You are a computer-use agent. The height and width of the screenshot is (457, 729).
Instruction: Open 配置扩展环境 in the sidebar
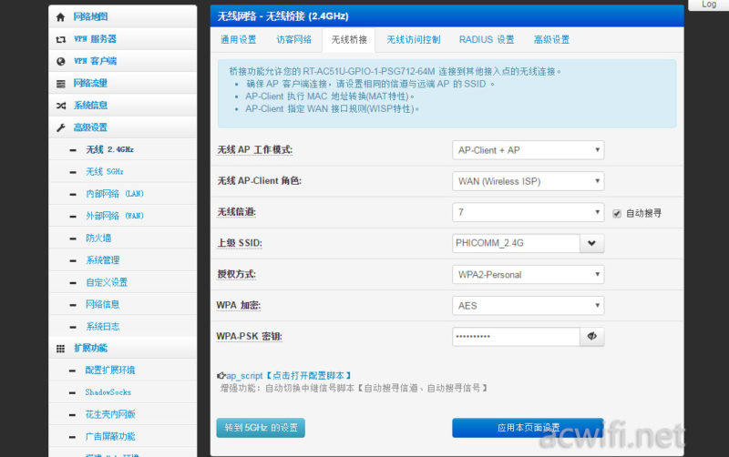(123, 371)
